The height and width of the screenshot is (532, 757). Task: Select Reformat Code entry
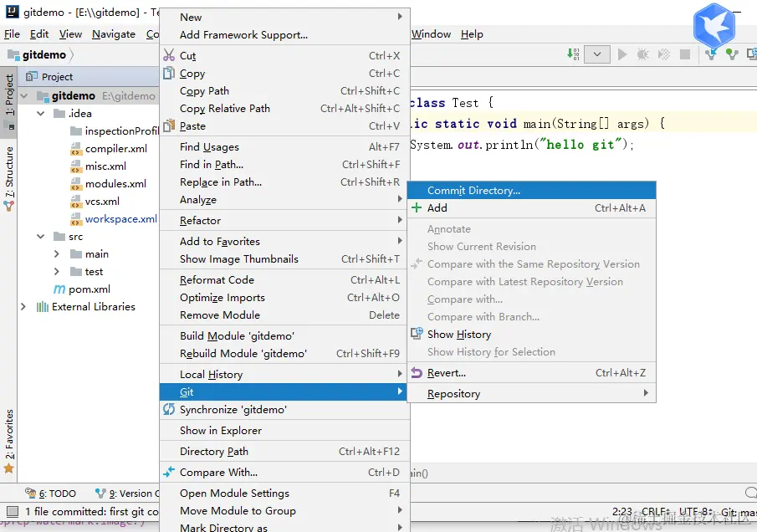tap(285, 280)
